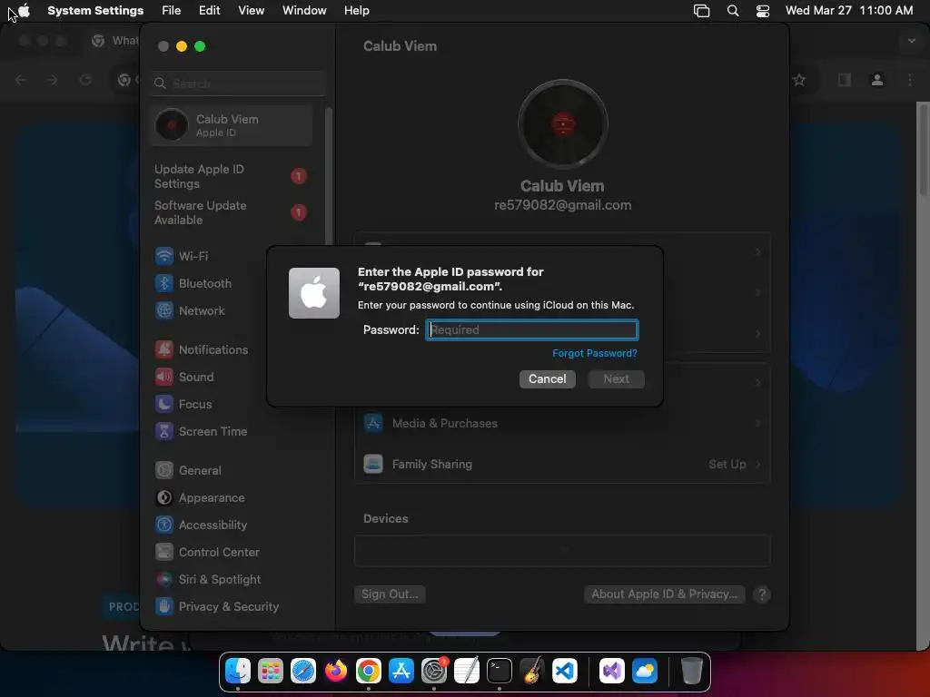The width and height of the screenshot is (930, 697).
Task: Expand the Chrome tab search dropdown
Action: click(x=912, y=41)
